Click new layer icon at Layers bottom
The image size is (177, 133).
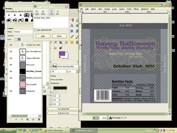click(x=10, y=120)
